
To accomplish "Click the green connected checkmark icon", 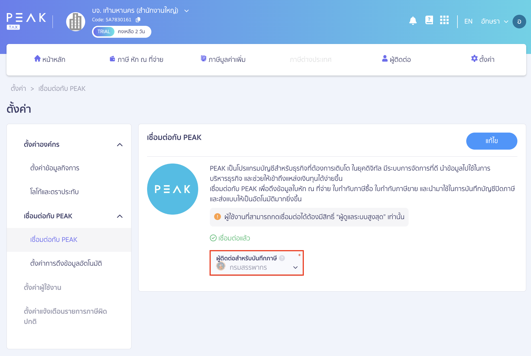I will [213, 238].
